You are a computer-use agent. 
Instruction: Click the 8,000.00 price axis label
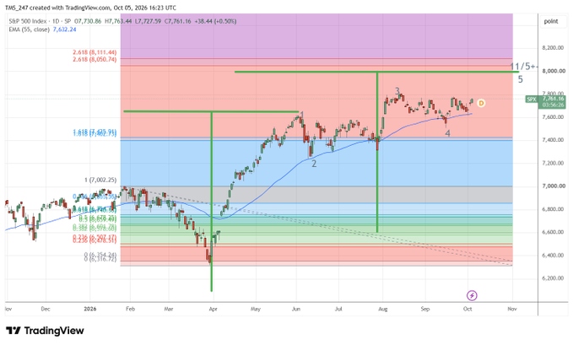coord(554,71)
